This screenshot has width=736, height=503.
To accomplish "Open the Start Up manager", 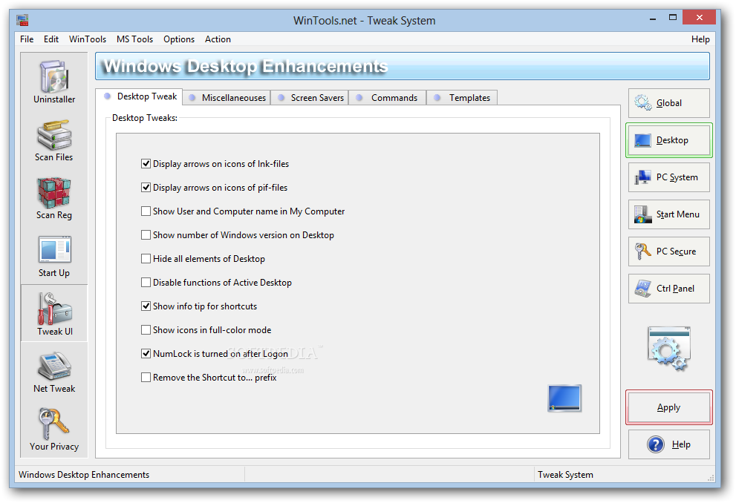I will click(54, 256).
